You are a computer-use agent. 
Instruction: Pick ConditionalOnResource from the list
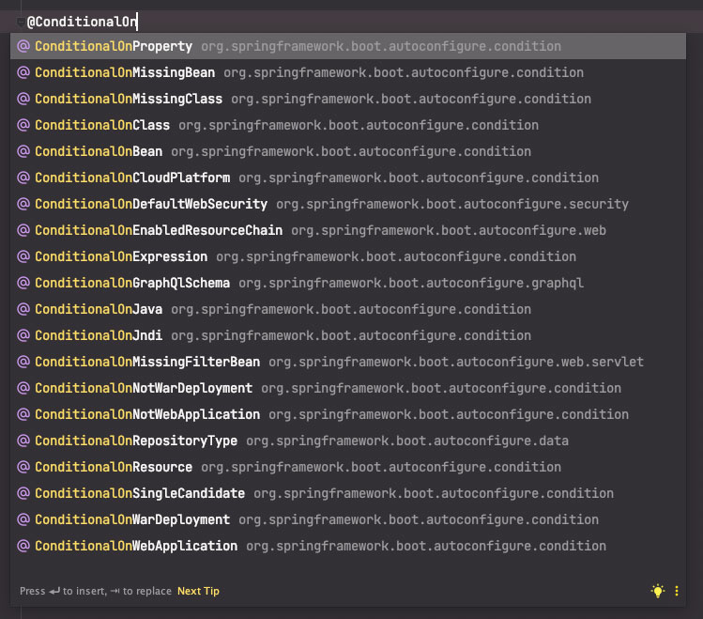[348, 468]
